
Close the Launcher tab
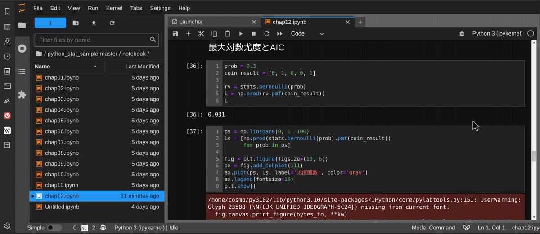pyautogui.click(x=254, y=22)
